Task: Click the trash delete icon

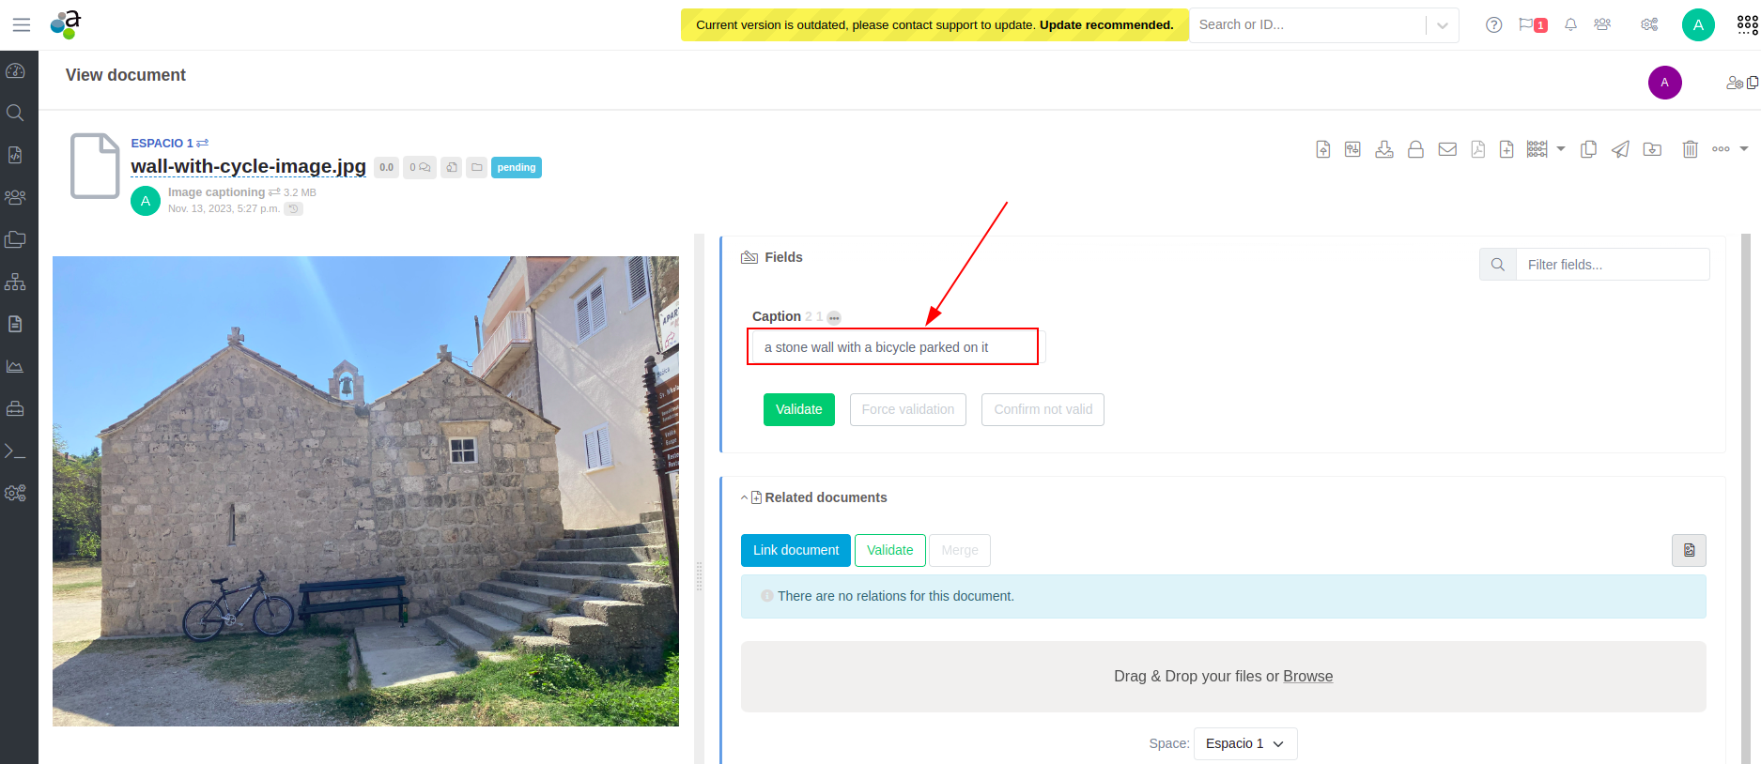Action: coord(1690,149)
